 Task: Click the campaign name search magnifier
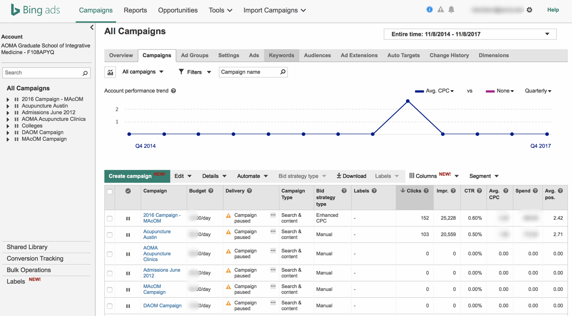283,72
